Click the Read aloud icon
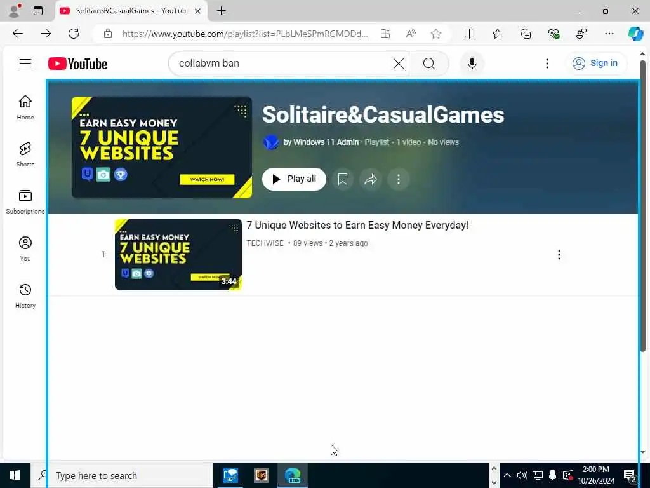650x488 pixels. point(411,34)
